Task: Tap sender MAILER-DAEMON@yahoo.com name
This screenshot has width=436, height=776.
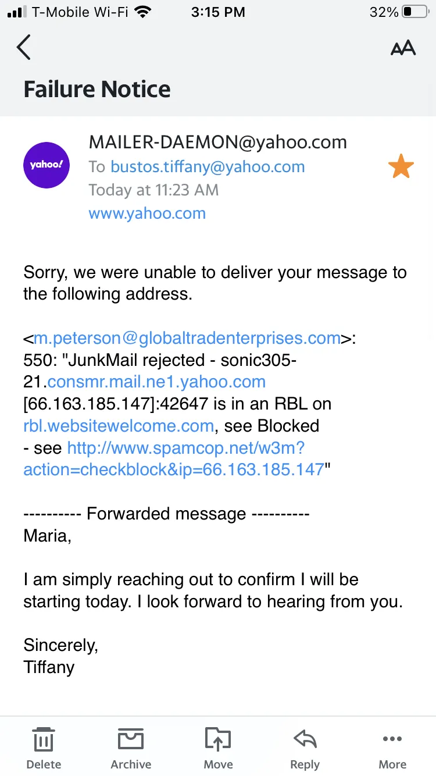Action: (x=217, y=142)
